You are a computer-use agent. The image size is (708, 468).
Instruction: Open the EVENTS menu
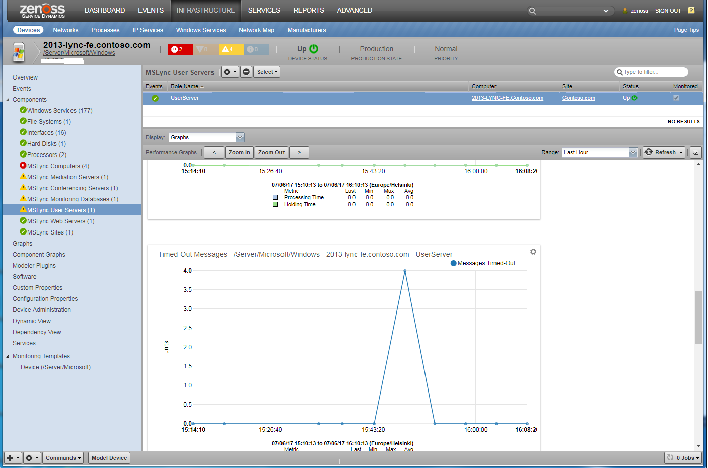pos(151,10)
